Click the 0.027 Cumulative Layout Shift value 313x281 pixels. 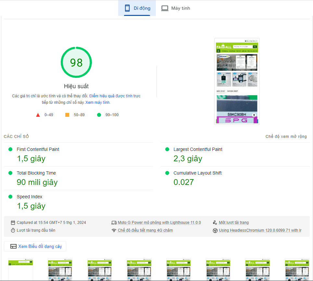click(184, 182)
